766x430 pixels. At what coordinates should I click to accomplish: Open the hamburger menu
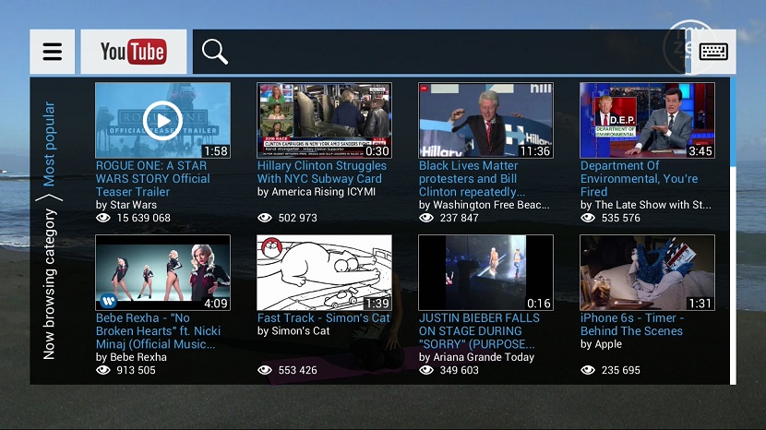[53, 52]
